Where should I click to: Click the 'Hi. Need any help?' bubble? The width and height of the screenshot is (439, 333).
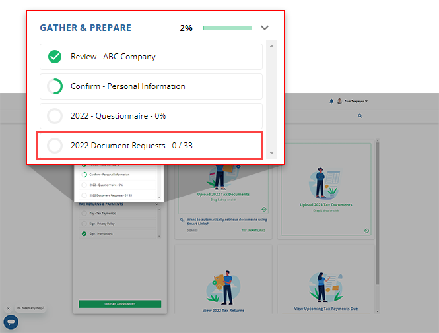[30, 308]
